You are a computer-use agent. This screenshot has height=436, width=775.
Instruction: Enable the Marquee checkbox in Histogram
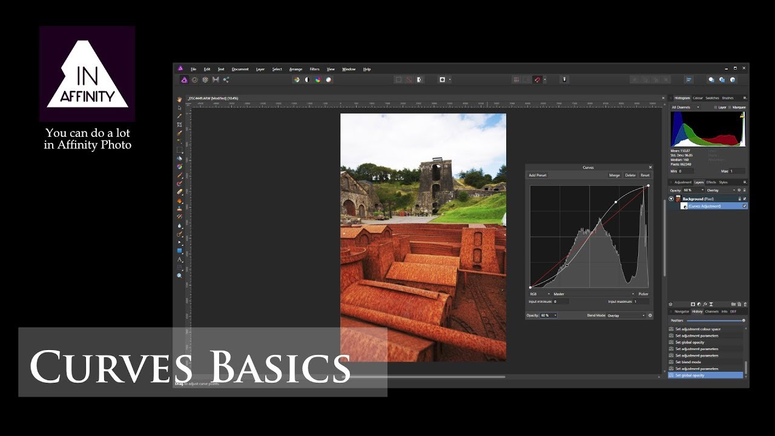click(730, 107)
